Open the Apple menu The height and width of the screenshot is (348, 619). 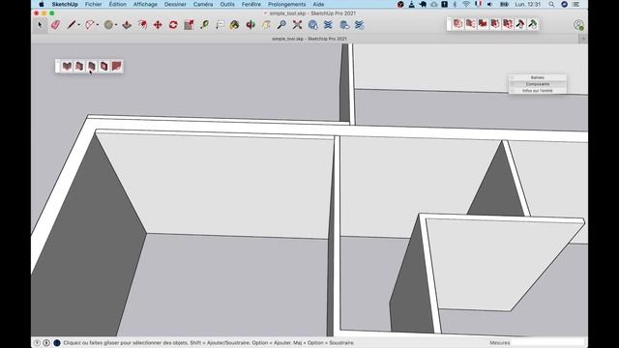(41, 4)
